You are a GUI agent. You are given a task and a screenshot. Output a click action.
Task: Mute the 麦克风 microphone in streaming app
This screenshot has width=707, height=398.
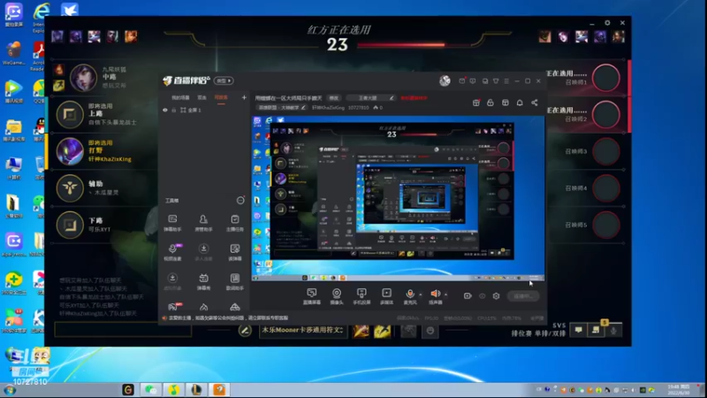point(410,296)
